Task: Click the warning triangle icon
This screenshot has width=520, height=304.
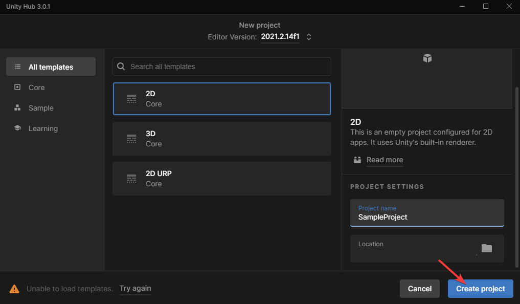Action: pyautogui.click(x=14, y=289)
